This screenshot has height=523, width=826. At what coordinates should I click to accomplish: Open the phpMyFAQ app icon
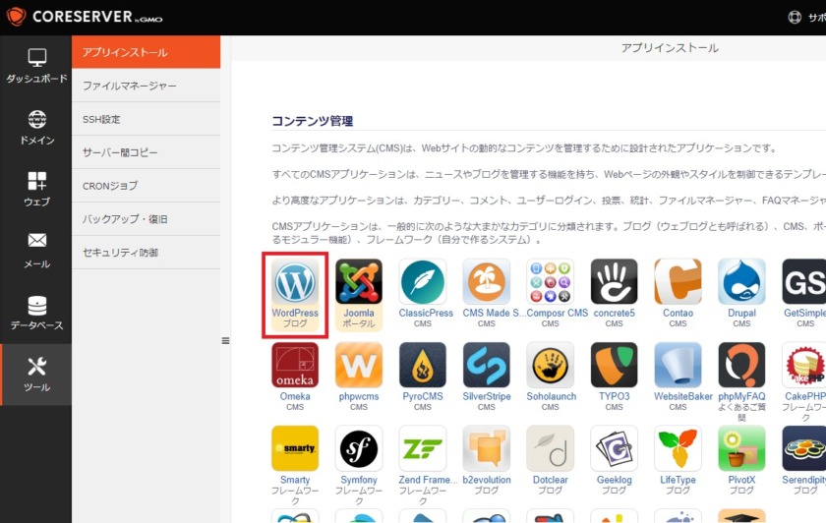click(741, 365)
